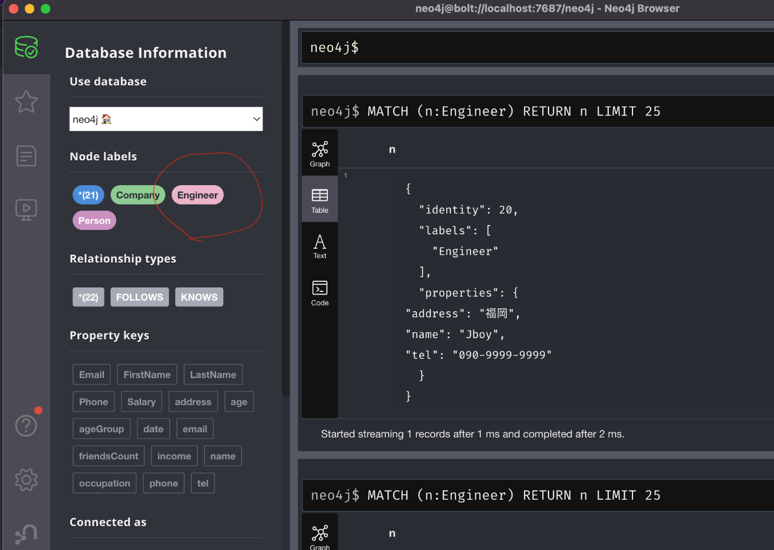The image size is (774, 550).
Task: Switch to Text view in first result
Action: [320, 246]
